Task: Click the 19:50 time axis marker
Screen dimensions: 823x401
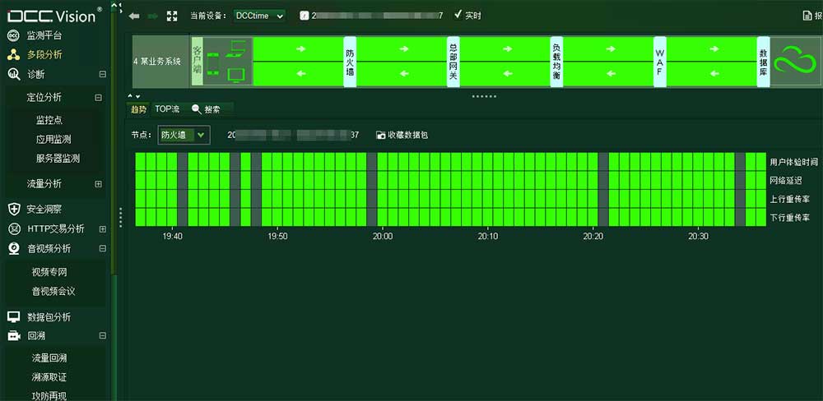Action: click(x=277, y=237)
